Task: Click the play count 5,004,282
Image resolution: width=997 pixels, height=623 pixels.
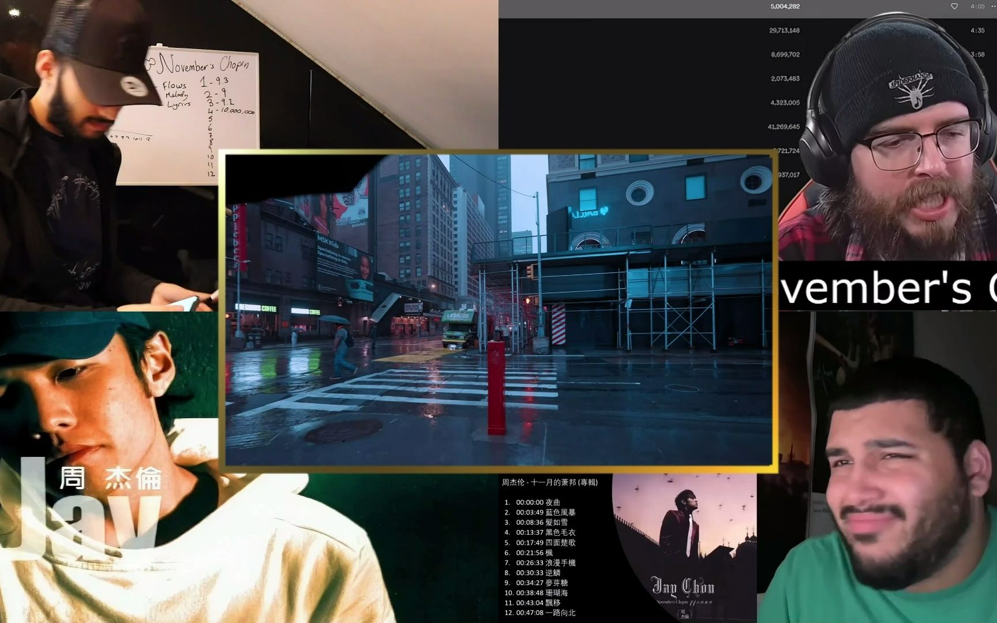Action: click(785, 6)
